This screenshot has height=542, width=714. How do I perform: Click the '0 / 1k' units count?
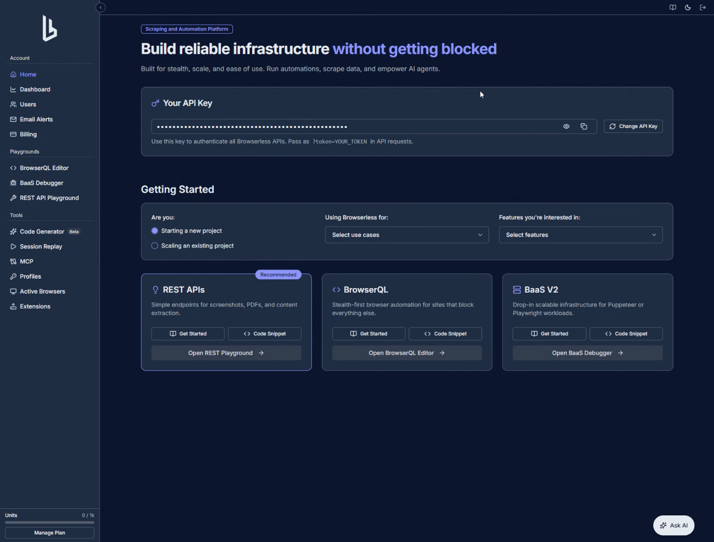pyautogui.click(x=88, y=515)
